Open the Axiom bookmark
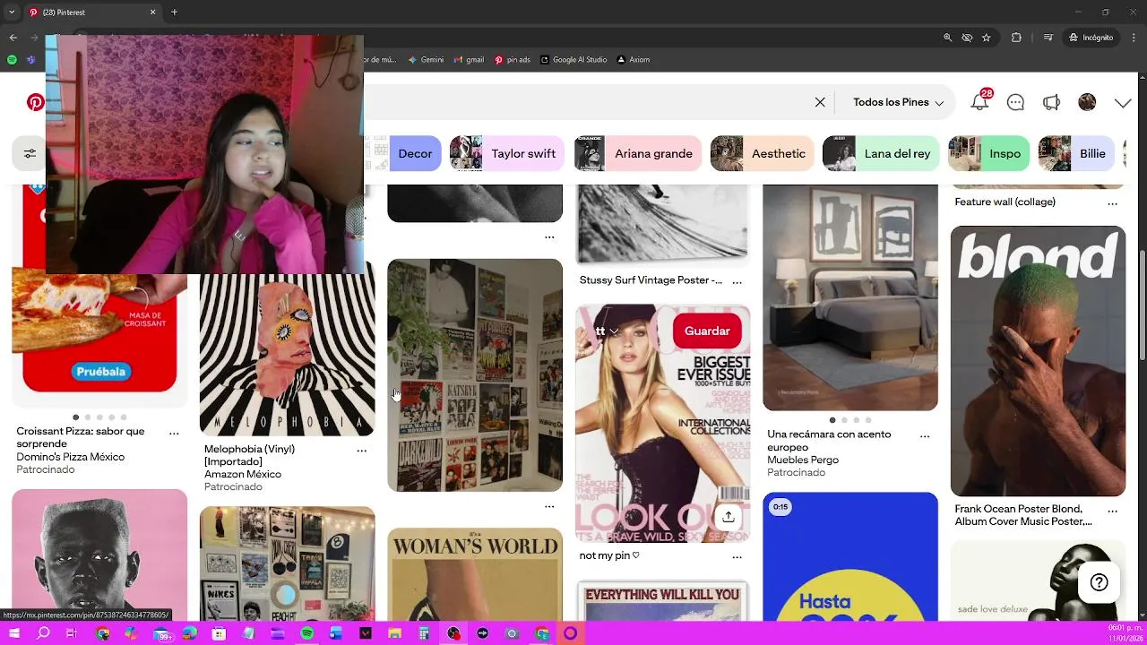Screen dimensions: 1147x645 (633, 60)
